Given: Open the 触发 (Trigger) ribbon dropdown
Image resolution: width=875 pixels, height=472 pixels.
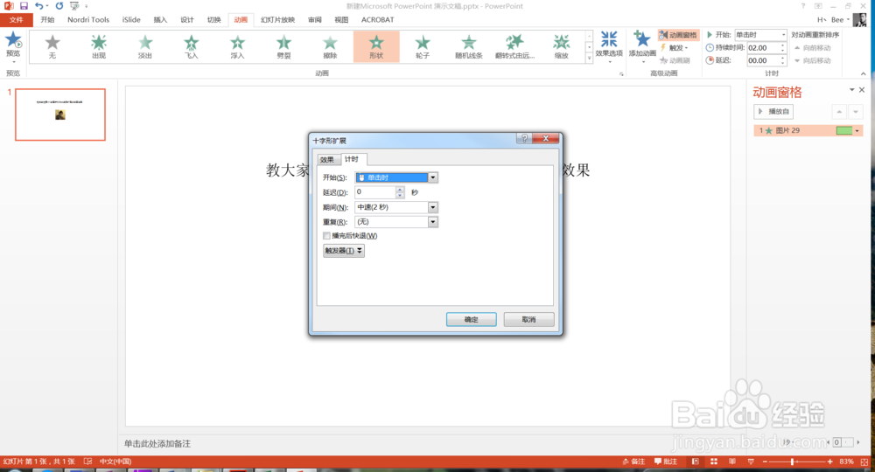Looking at the screenshot, I should pos(675,48).
